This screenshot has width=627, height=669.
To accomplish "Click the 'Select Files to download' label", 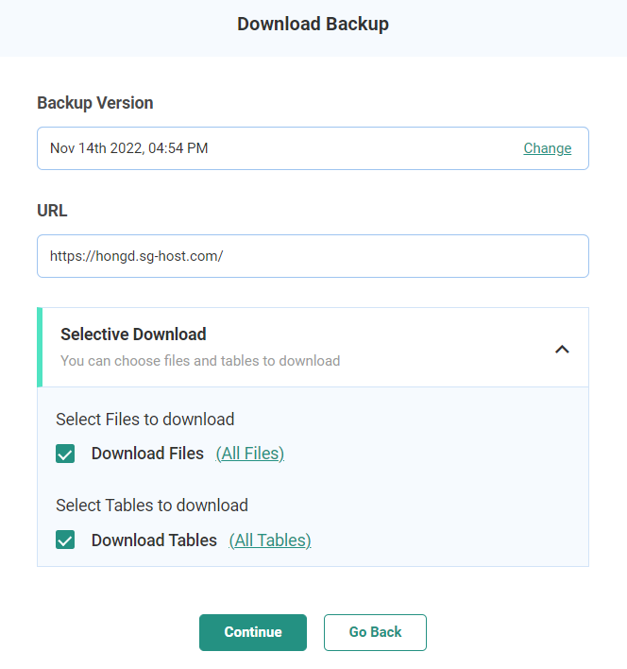I will [144, 419].
